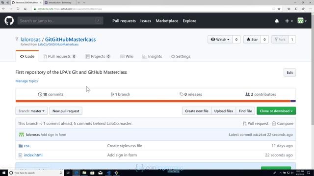
Task: Switch to the Wiki tab
Action: (127, 56)
